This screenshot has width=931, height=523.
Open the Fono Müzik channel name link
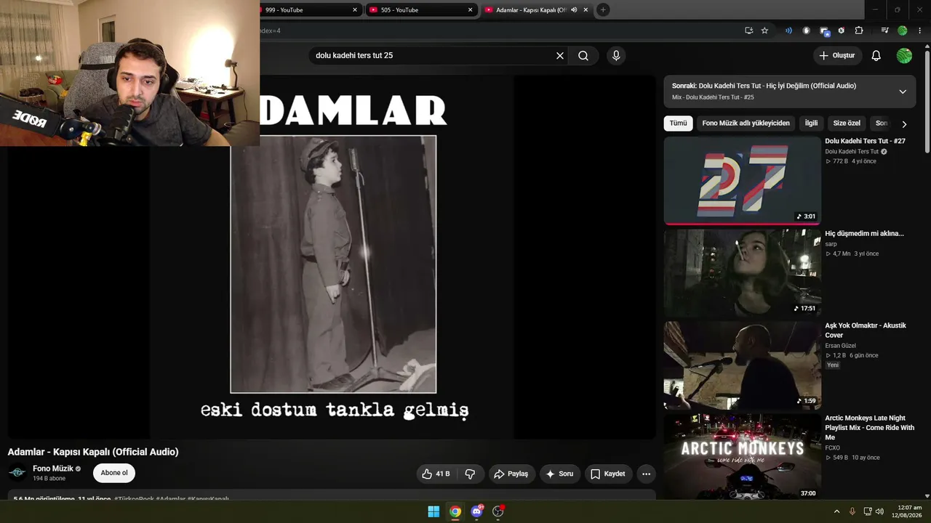tap(53, 469)
